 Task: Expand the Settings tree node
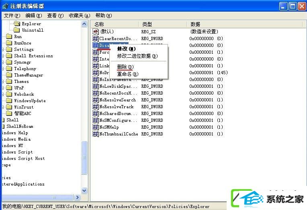tap(3, 49)
